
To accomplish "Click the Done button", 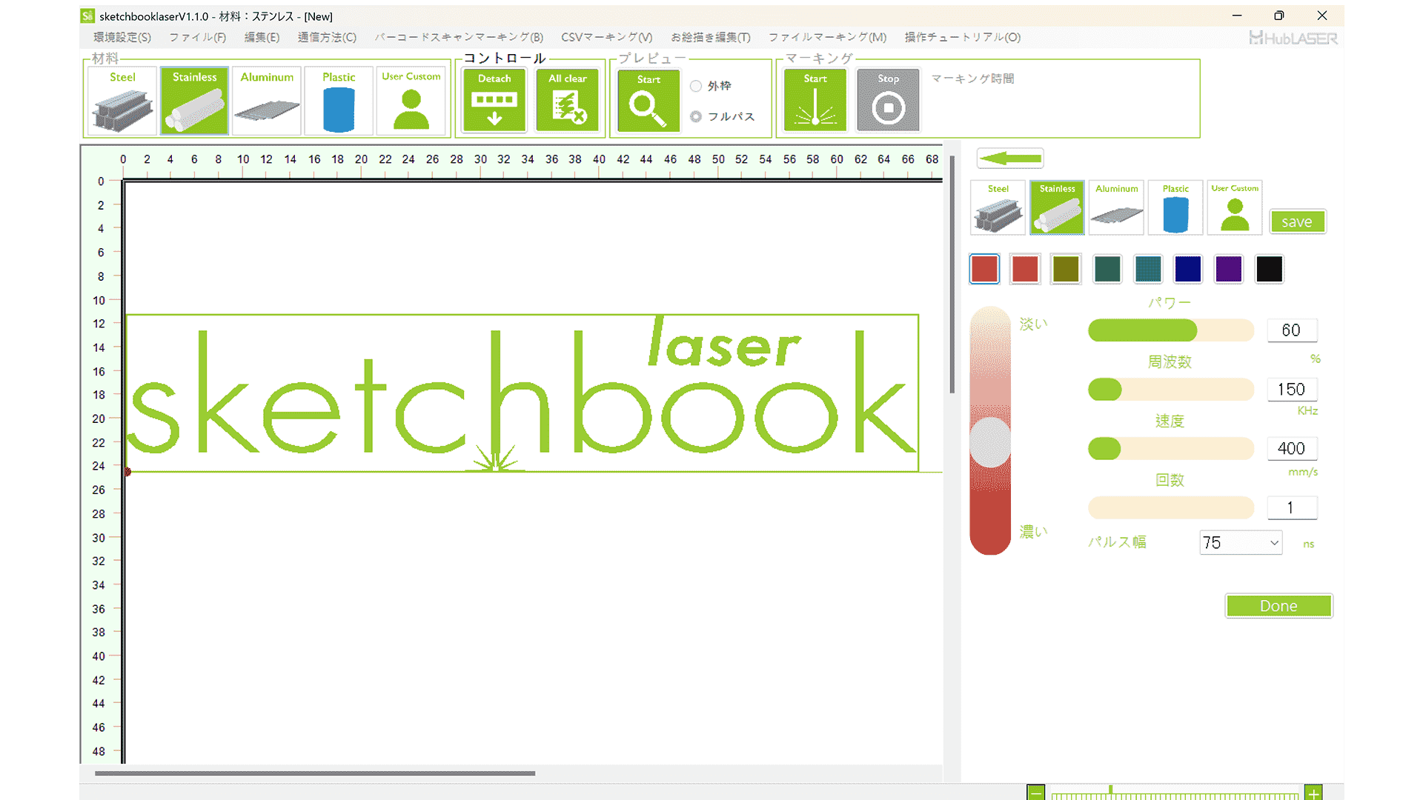I will 1278,606.
